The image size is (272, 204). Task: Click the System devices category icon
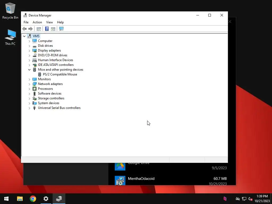(35, 103)
